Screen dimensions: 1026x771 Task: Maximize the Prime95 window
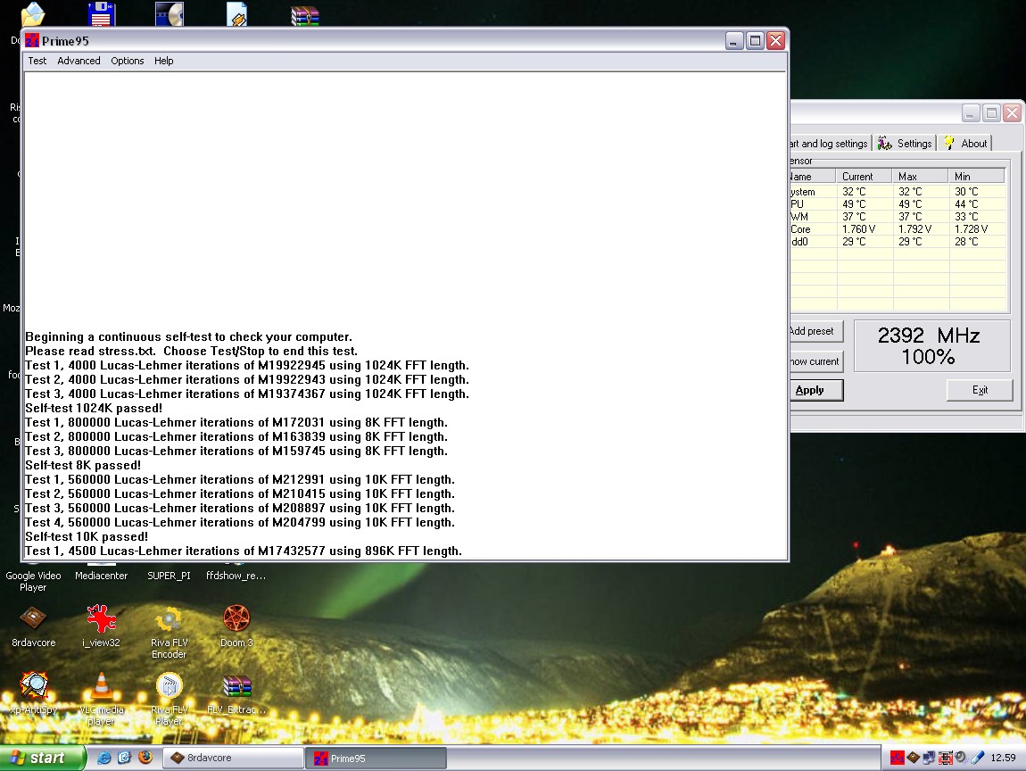click(x=755, y=40)
